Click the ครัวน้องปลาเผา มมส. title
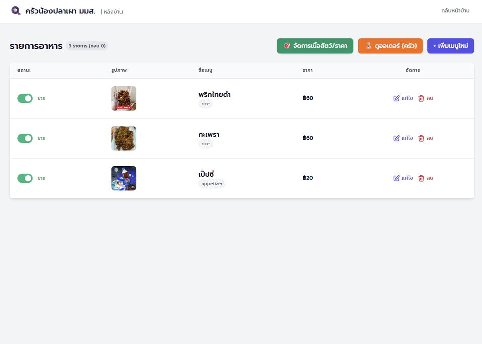The image size is (482, 344). [x=60, y=11]
